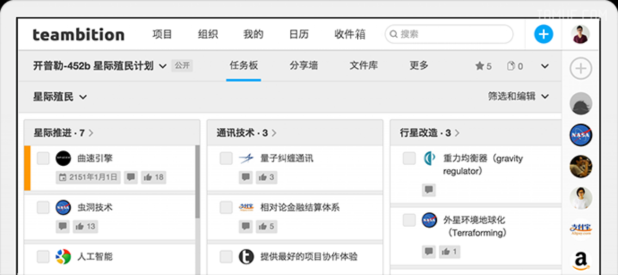Open the 星际殖民 dropdown
The height and width of the screenshot is (275, 618).
60,97
